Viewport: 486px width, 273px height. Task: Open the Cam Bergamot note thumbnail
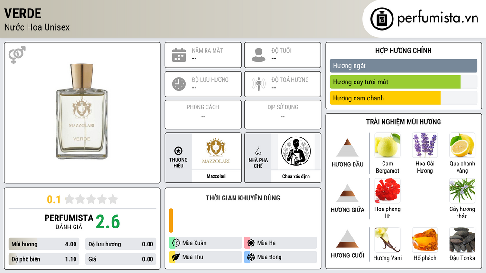pyautogui.click(x=387, y=145)
